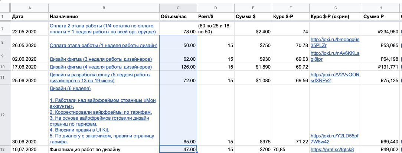The image size is (402, 153).
Task: Click header cell 'Объем/час'
Action: tap(178, 17)
